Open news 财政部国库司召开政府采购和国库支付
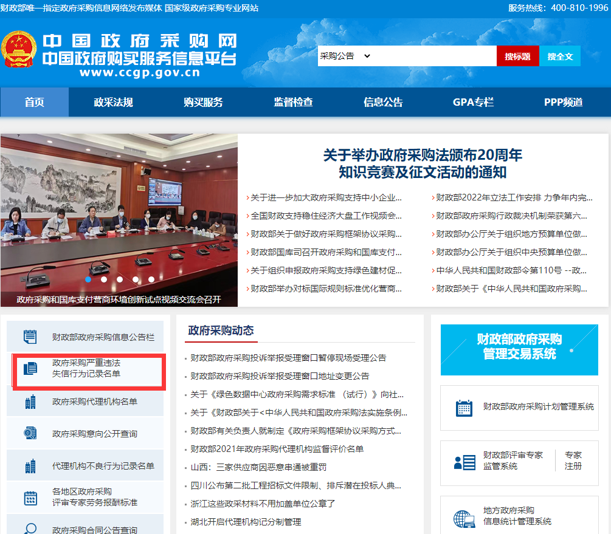The image size is (611, 534). [x=326, y=252]
